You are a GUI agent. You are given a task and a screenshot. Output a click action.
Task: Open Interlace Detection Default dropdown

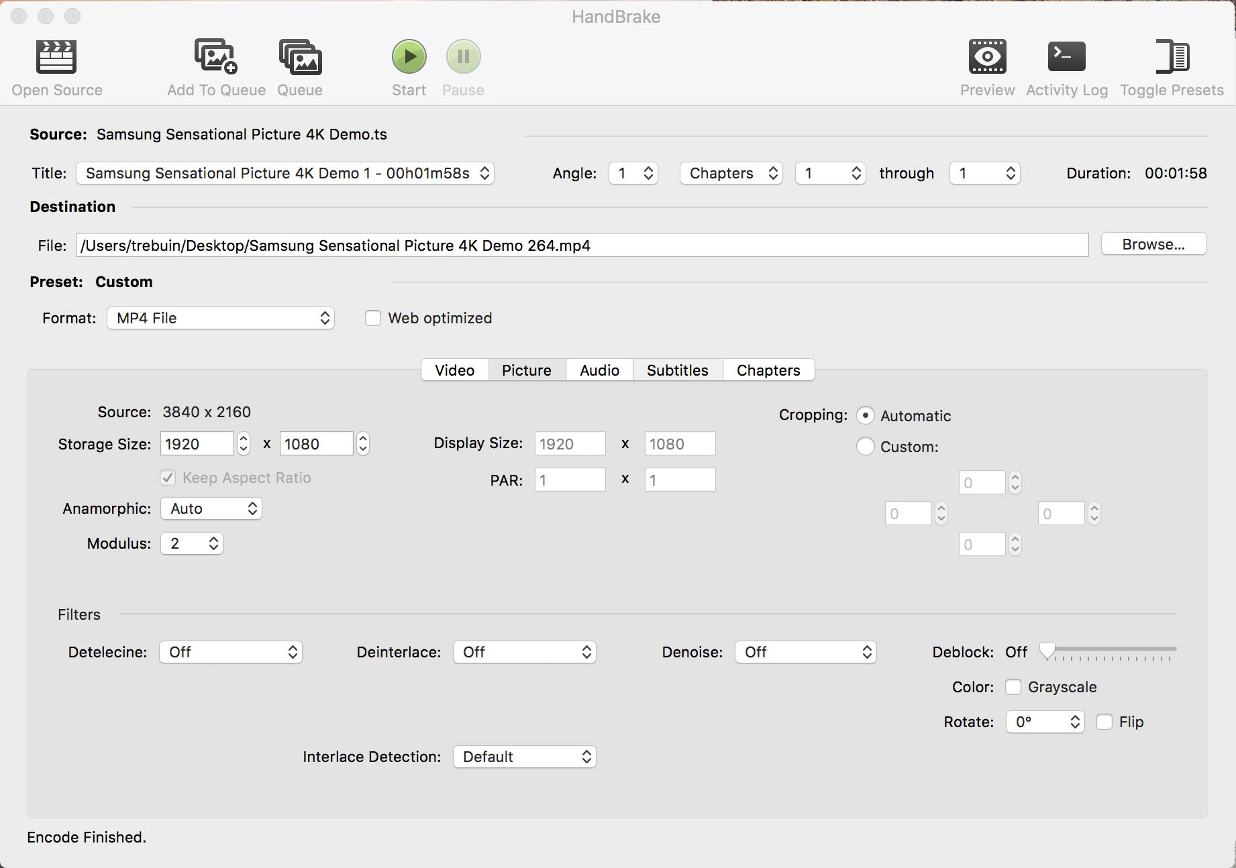[x=525, y=757]
